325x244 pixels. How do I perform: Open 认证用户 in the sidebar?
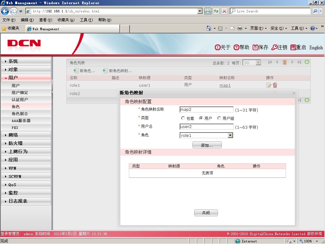20,100
